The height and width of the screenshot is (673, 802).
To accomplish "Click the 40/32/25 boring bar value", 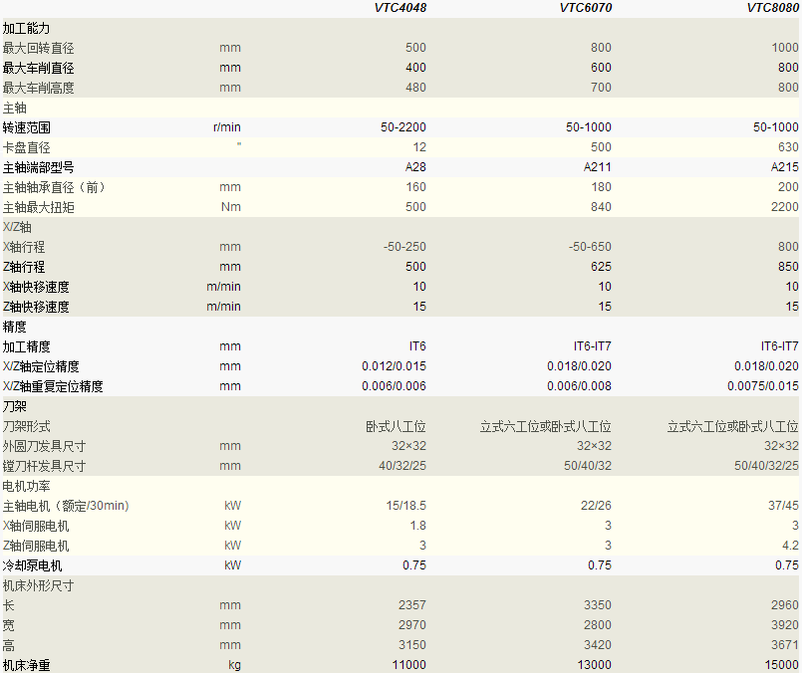I will (x=402, y=466).
